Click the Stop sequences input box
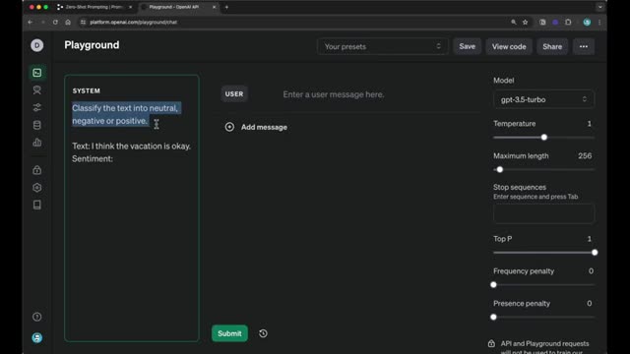Screen dimensions: 630x354 pyautogui.click(x=543, y=213)
